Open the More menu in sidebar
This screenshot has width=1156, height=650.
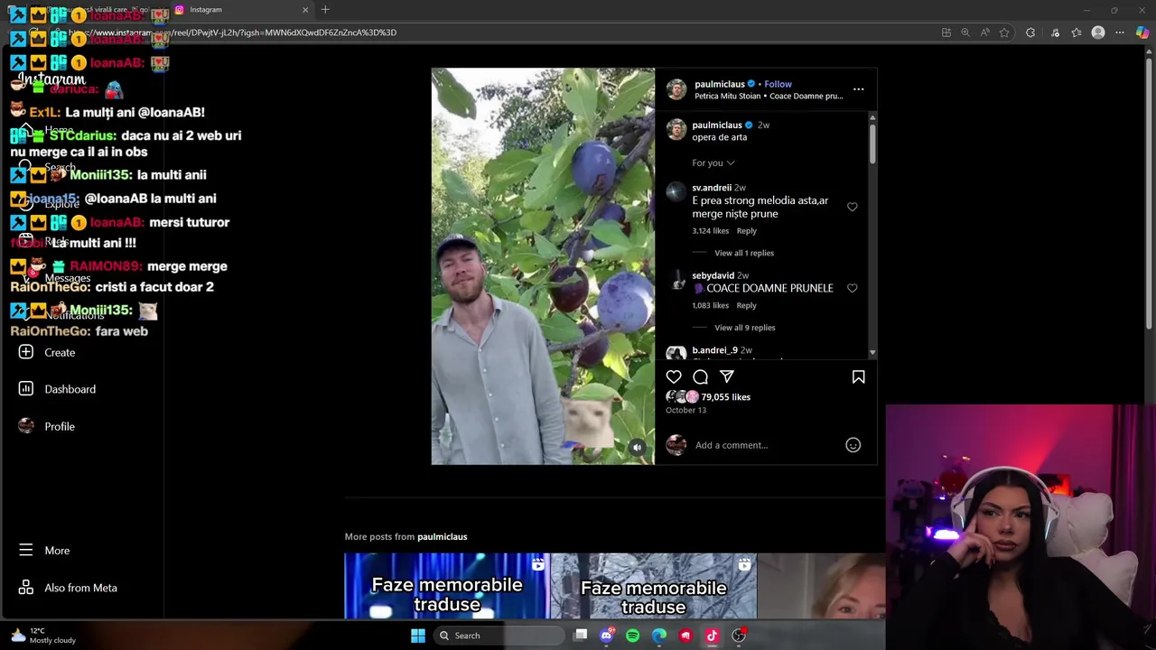[x=57, y=551]
